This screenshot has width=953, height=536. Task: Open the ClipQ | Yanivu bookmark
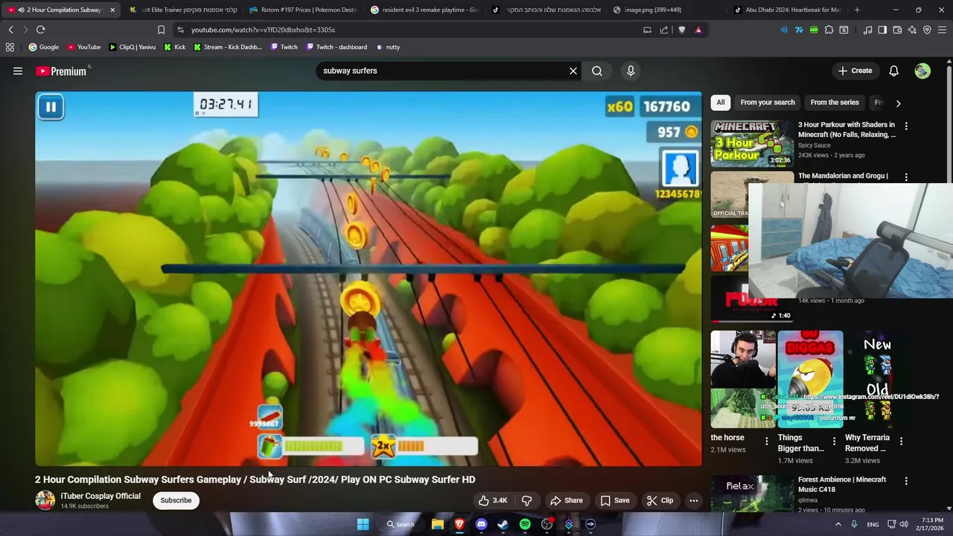[132, 47]
